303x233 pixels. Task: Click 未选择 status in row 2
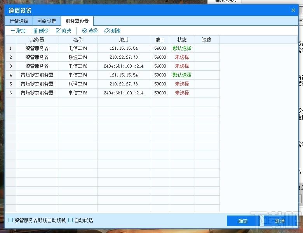pyautogui.click(x=182, y=57)
